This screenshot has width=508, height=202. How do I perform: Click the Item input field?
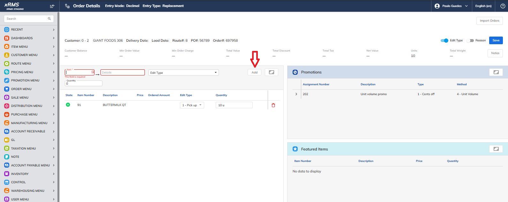(x=80, y=73)
